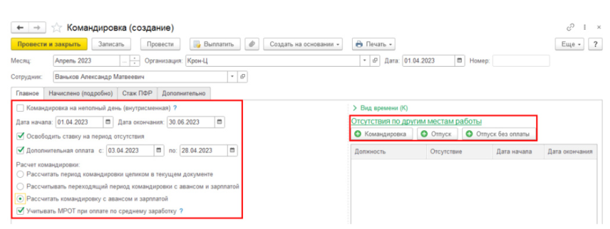Add absence with Командировка button
This screenshot has height=229, width=610.
[382, 134]
